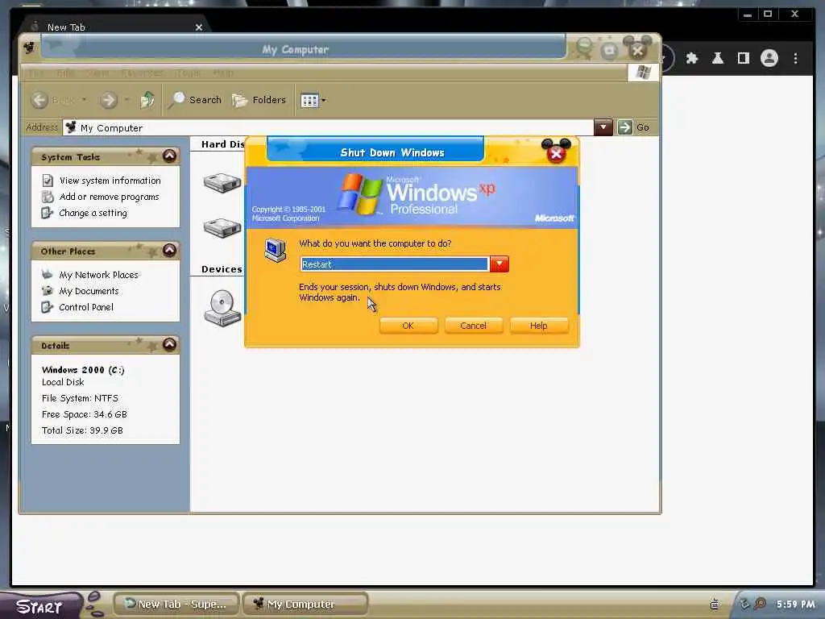The height and width of the screenshot is (619, 825).
Task: Click the Windows 2000 (C:) details text
Action: [x=83, y=370]
